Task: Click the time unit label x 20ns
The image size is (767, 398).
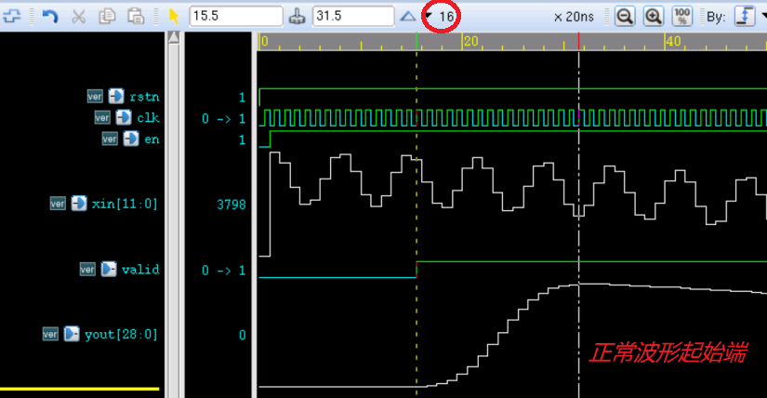Action: click(x=574, y=17)
